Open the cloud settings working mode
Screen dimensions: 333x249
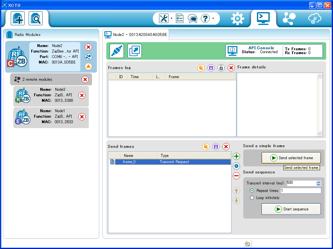(315, 18)
